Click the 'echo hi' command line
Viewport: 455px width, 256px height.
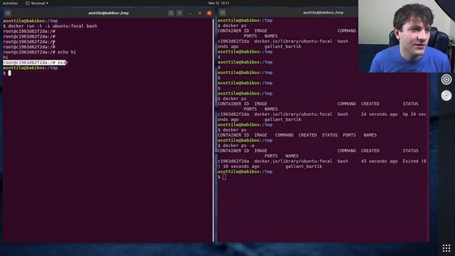click(40, 52)
